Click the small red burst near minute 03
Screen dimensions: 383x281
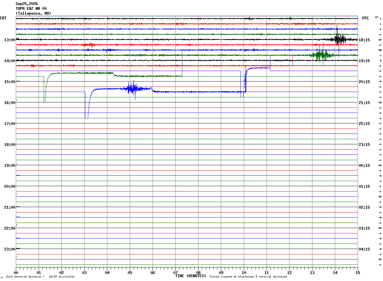point(89,45)
